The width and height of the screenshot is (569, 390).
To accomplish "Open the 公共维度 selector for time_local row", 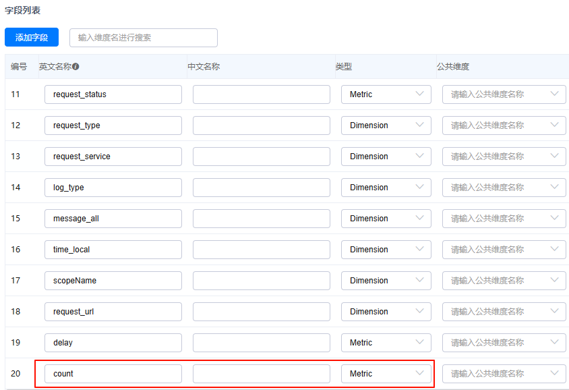I will [504, 250].
